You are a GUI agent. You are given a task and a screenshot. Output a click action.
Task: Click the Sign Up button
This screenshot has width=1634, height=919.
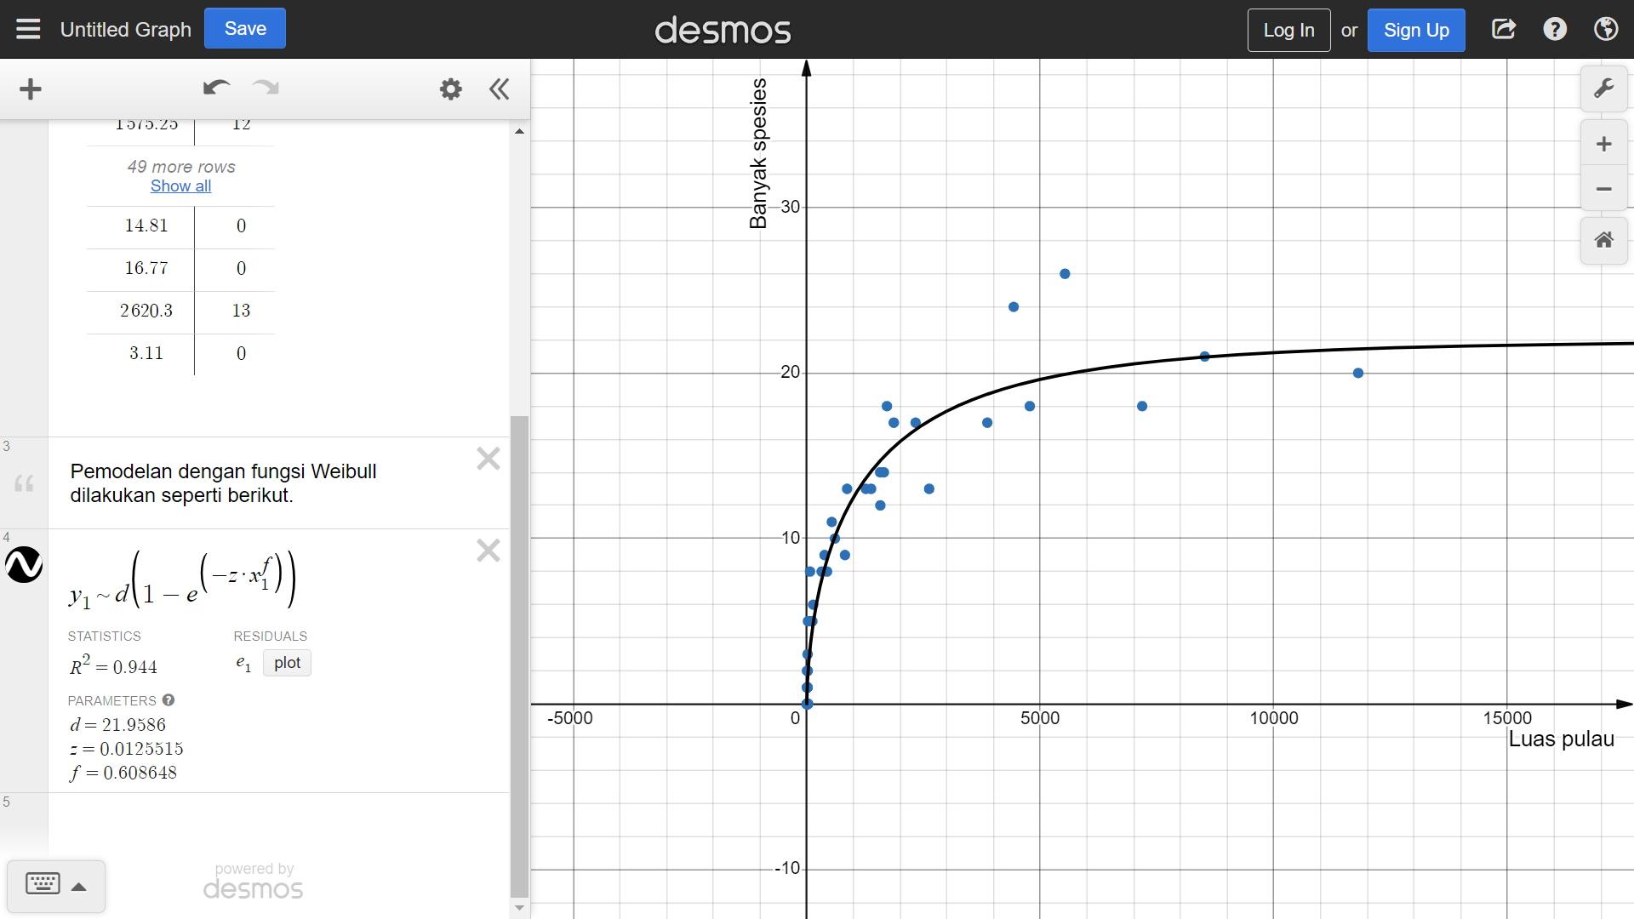1416,30
